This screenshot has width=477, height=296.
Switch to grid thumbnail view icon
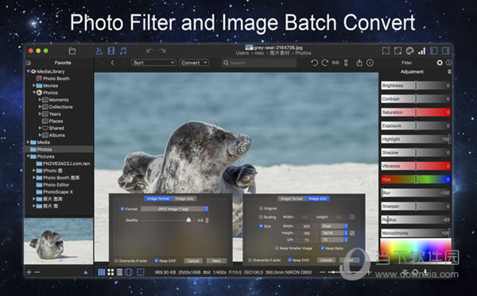[101, 272]
